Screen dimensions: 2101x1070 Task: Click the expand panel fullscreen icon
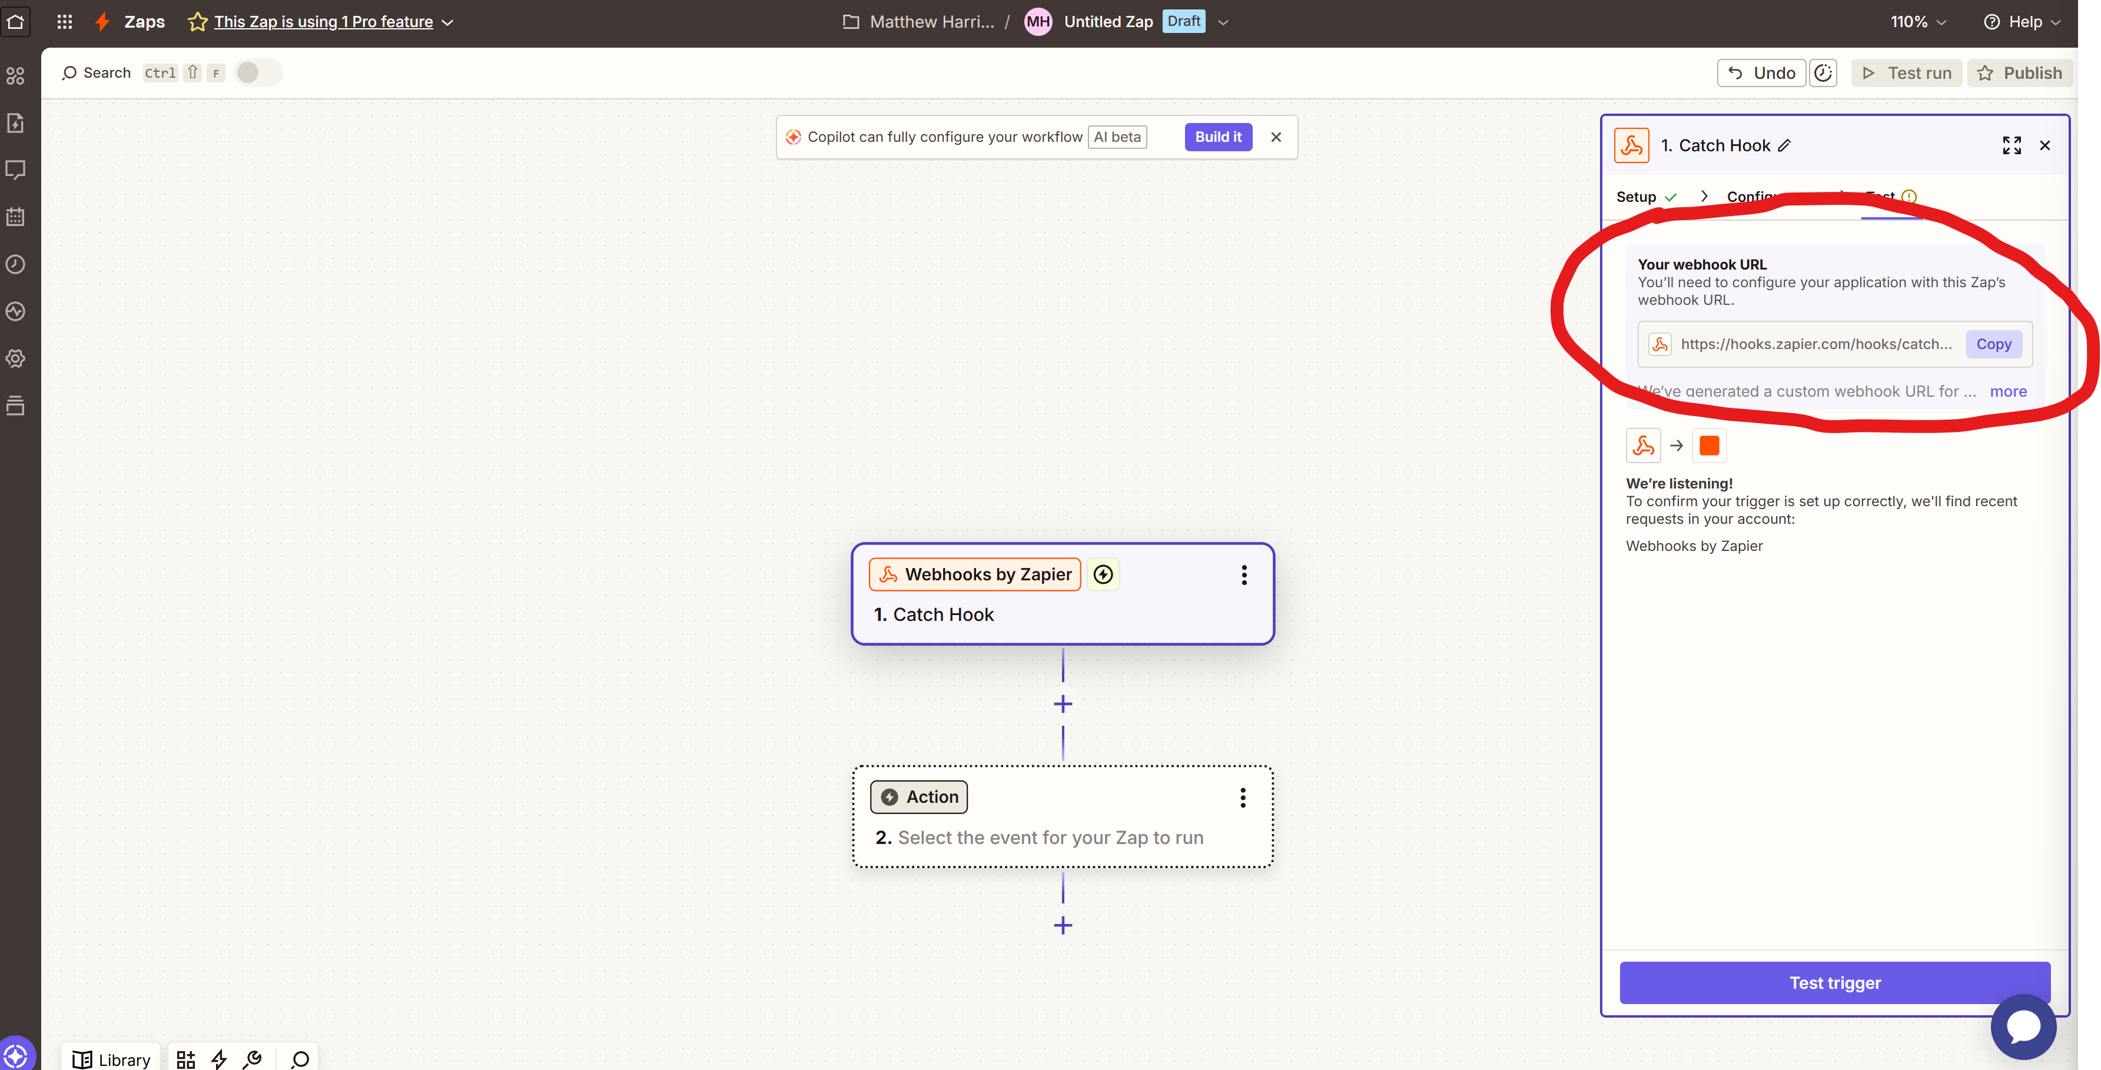2012,145
